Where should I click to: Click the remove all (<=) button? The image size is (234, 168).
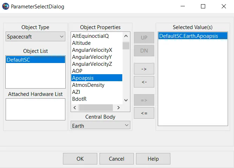144,113
